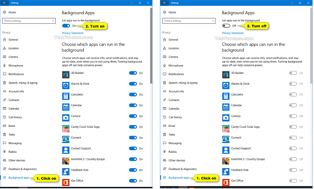
Task: Open Feedback & diagnostics in the left window
Action: pos(23,169)
